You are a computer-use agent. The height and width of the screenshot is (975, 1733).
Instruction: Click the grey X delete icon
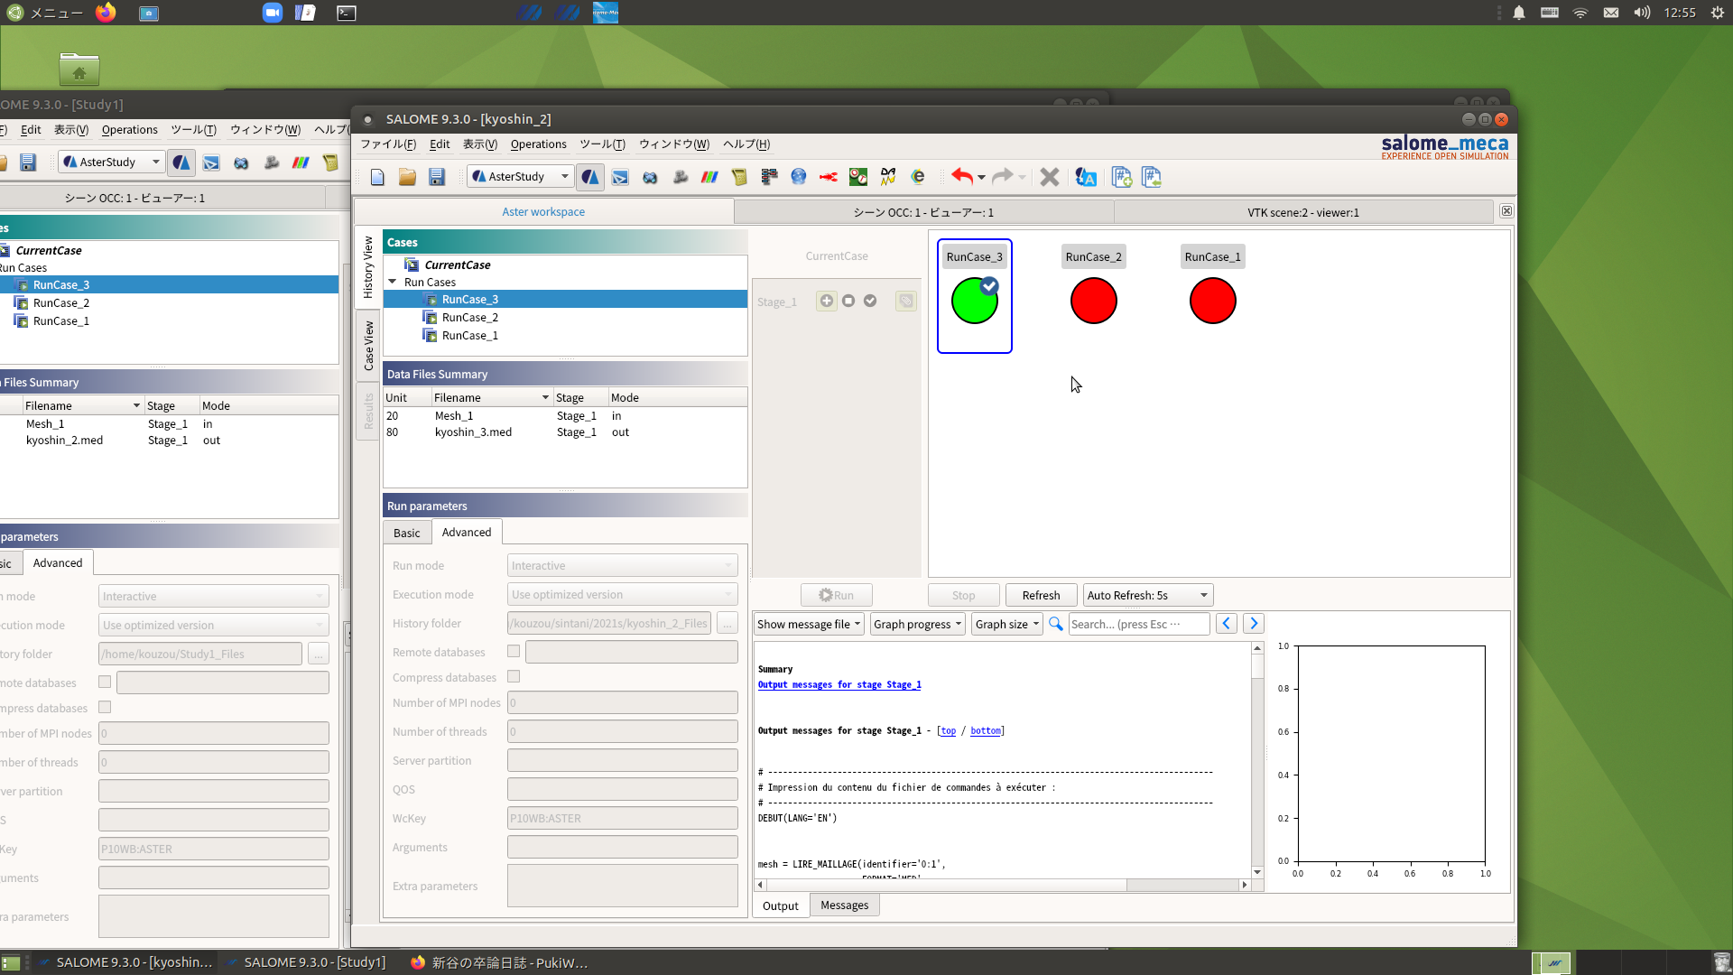point(1049,177)
